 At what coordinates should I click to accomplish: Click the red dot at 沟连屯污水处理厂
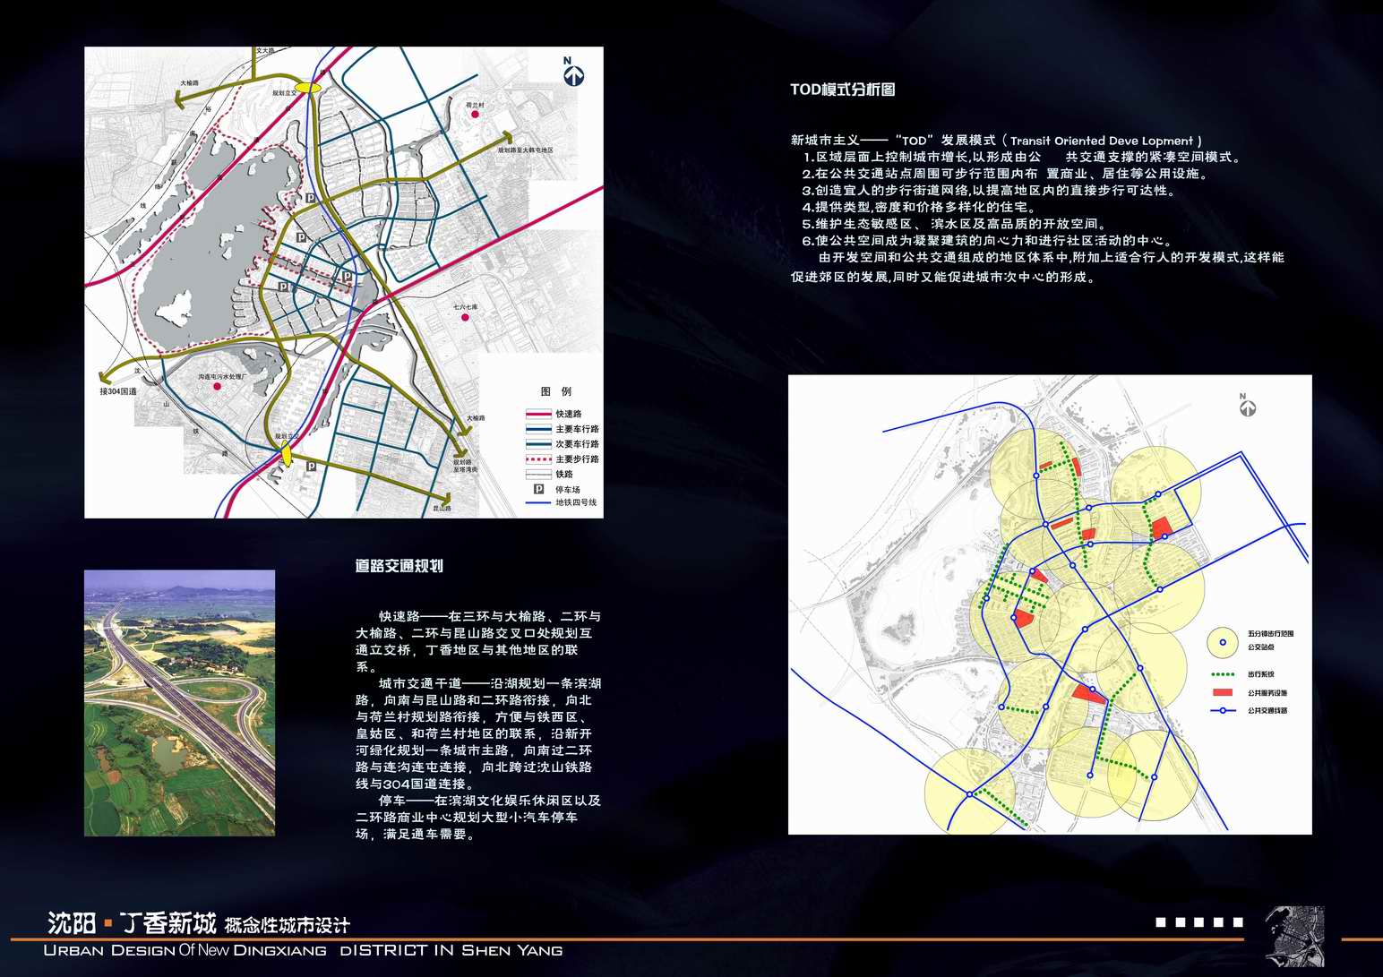216,386
